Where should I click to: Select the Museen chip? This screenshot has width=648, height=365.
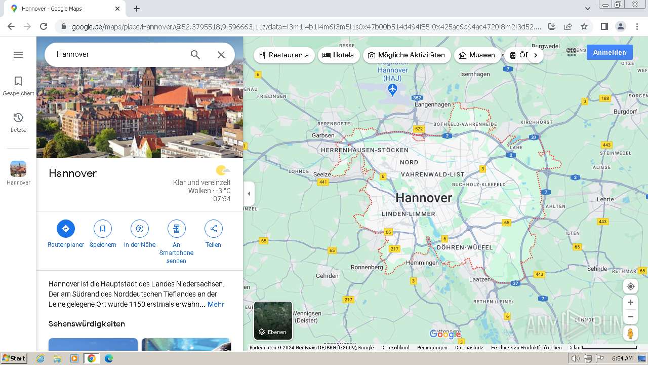click(477, 55)
